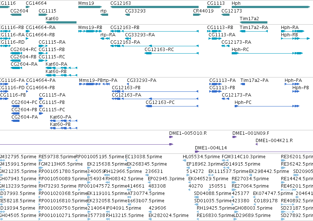313x221 pixels.
Task: Click protein CG12173-PA label
Action: (x=236, y=95)
